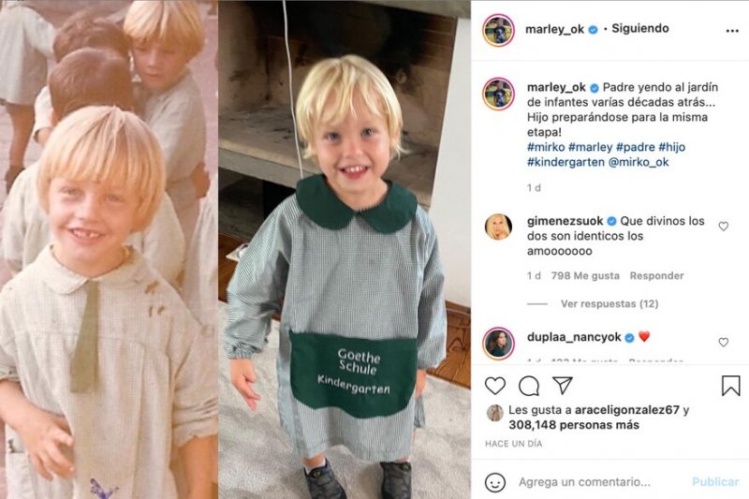
Task: Open the @mirko_ok mention link
Action: click(639, 162)
